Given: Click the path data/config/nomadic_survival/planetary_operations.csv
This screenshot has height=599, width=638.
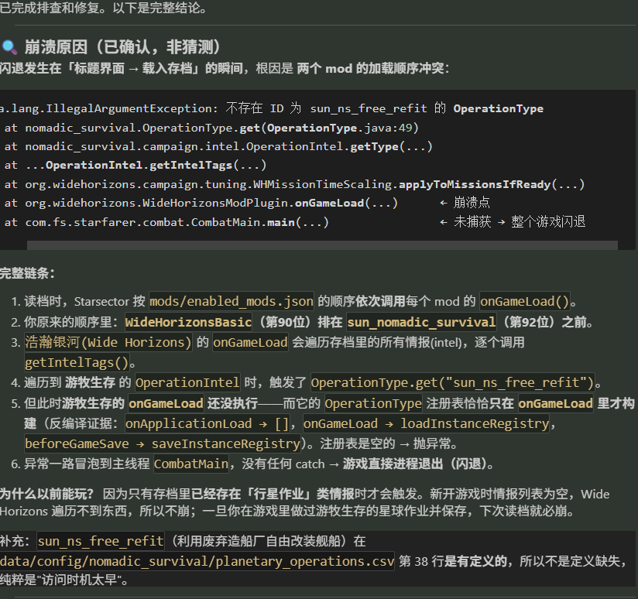Looking at the screenshot, I should point(197,562).
